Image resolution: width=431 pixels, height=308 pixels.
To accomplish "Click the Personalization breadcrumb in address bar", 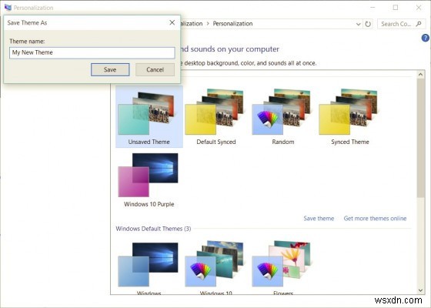I will (232, 24).
